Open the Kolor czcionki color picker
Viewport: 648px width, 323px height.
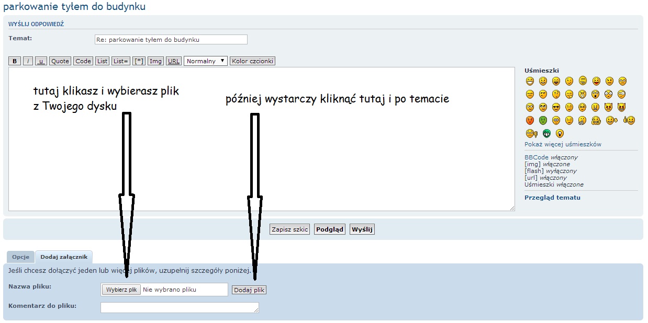pos(252,61)
